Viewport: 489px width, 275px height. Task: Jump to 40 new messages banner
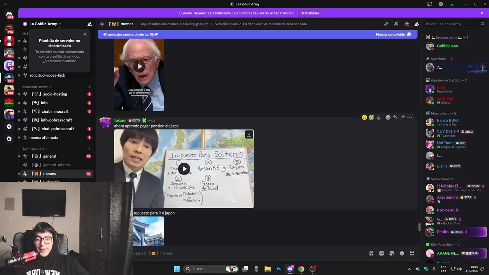tap(257, 34)
